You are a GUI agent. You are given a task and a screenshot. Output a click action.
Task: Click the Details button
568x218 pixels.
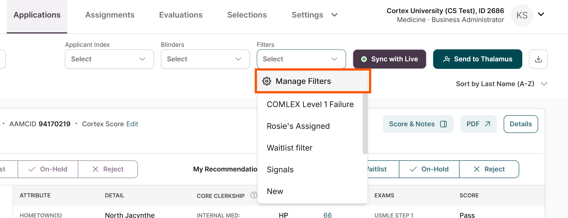pos(521,124)
